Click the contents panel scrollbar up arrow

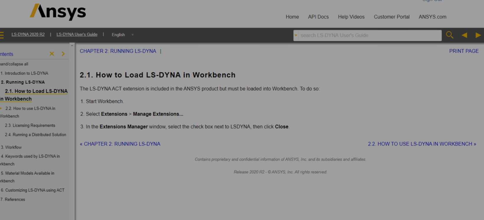point(72,45)
